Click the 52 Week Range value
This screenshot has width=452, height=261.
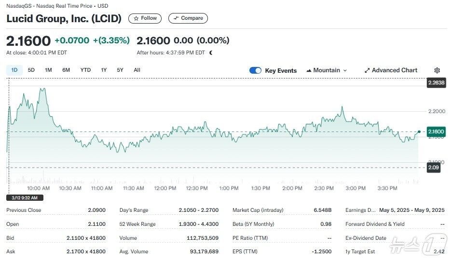(x=199, y=224)
